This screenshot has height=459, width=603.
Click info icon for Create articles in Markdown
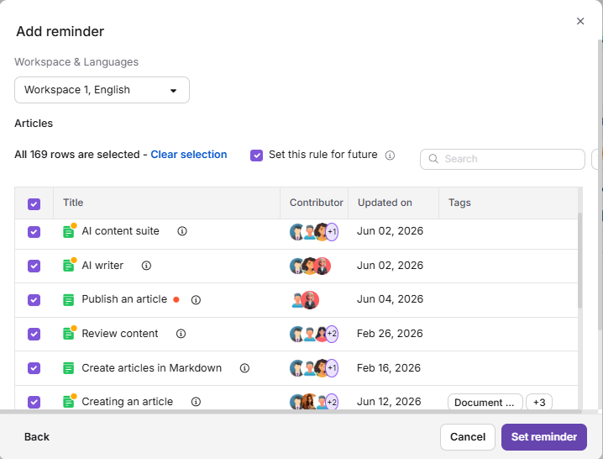244,368
